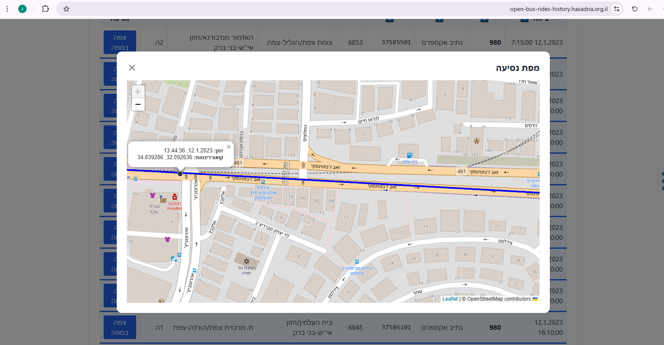Click the time text 13:44:36 in popup
This screenshot has width=664, height=345.
click(174, 150)
